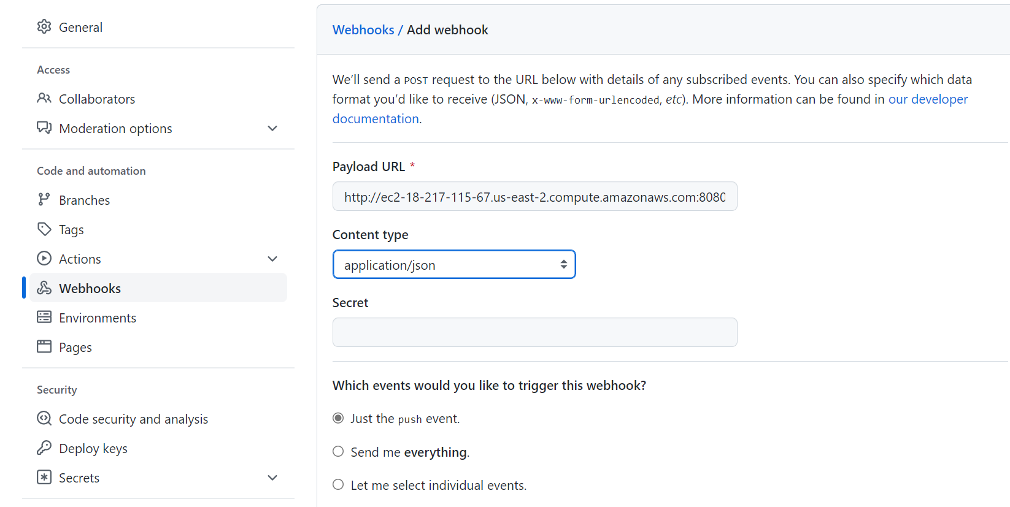Click the Webhooks hook icon

pos(44,288)
